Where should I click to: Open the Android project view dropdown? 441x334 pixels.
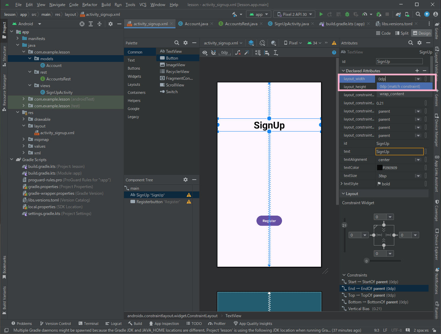coord(27,24)
